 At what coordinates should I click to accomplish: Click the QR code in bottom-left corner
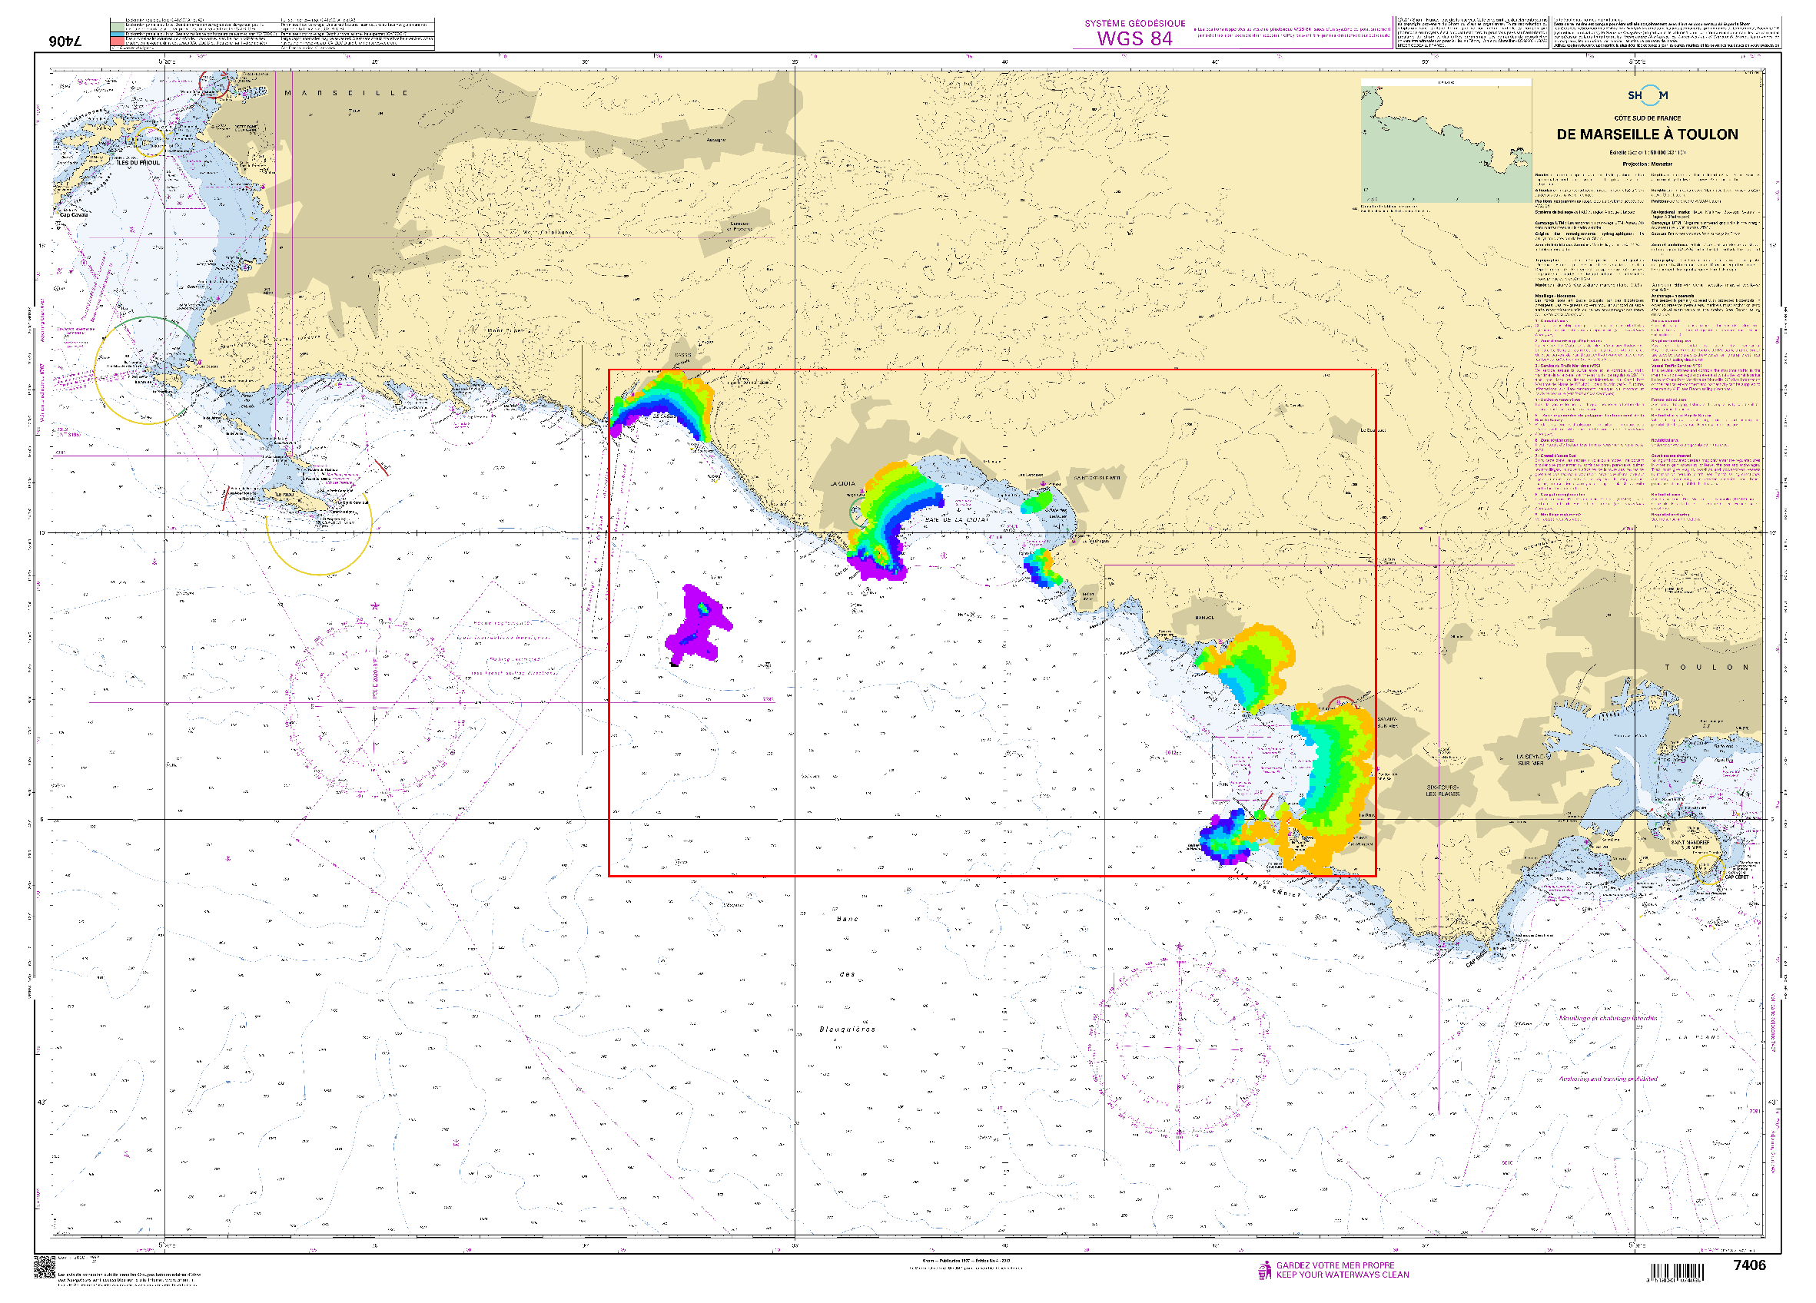[x=44, y=1266]
